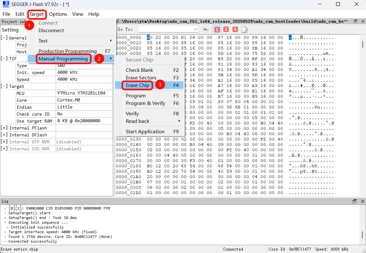Select Erase Chip from the submenu
Screen dimensions: 366x253
point(137,85)
